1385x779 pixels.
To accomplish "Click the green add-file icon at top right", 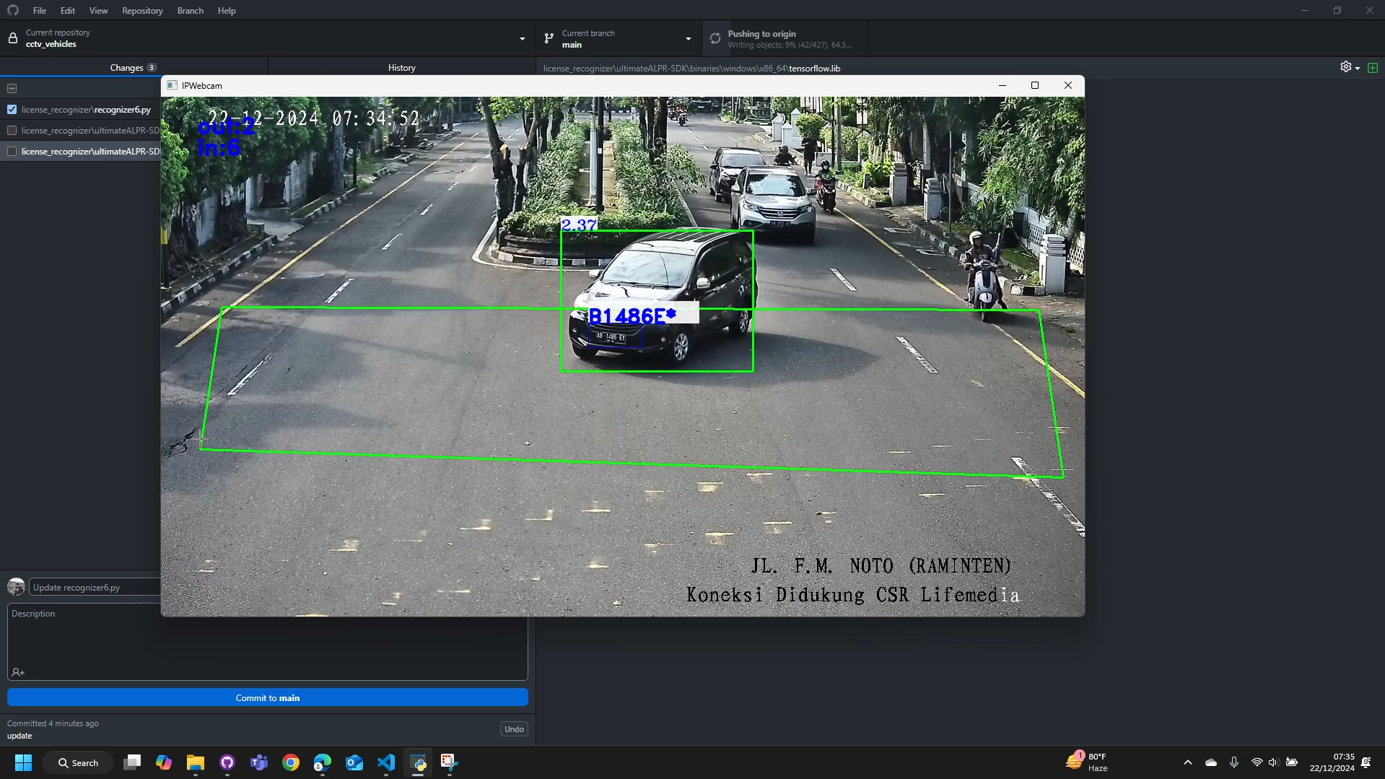I will click(x=1373, y=67).
